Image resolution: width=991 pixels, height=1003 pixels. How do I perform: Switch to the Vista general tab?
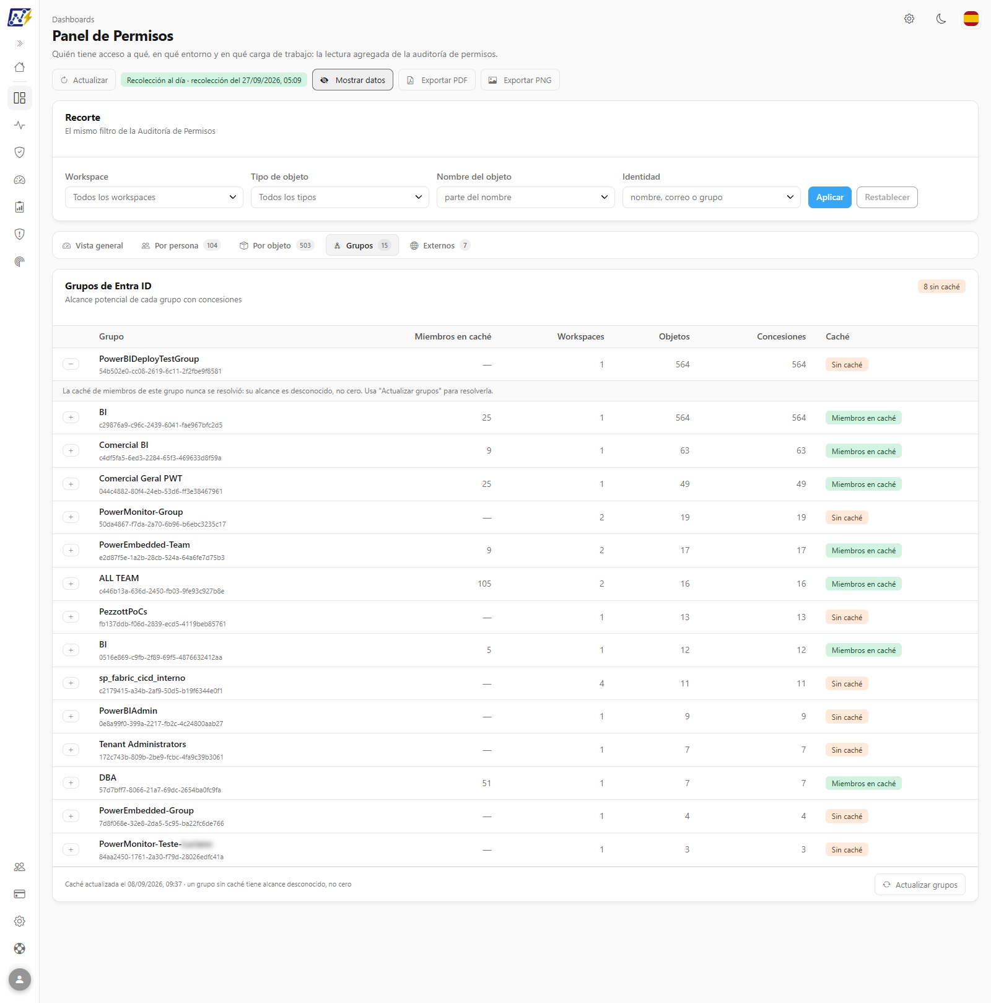93,245
